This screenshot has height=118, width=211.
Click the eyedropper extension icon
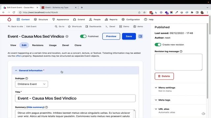[177, 12]
